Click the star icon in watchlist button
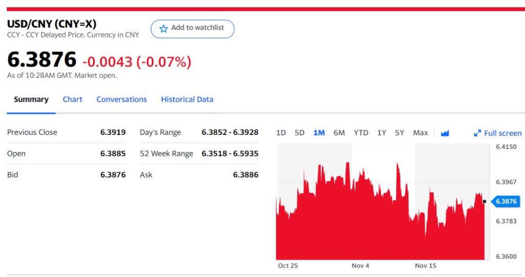Viewport: 525px width, 277px height. (164, 29)
